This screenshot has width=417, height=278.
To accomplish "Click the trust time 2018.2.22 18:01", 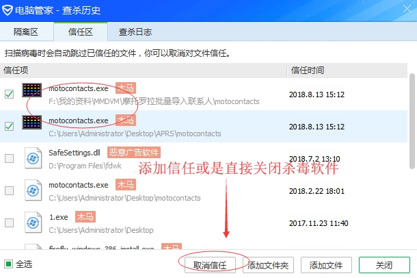I will (317, 191).
